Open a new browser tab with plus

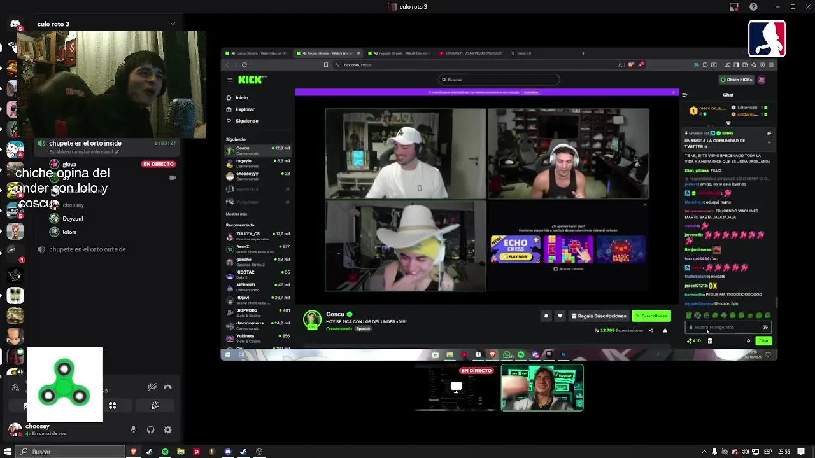(x=583, y=53)
